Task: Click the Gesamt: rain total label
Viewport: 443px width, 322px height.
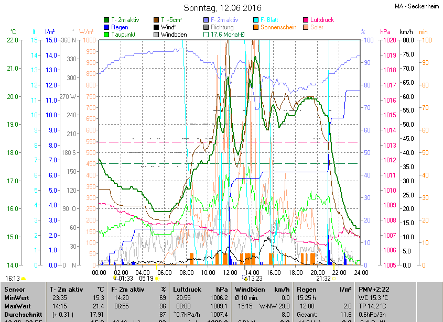Action: click(307, 314)
